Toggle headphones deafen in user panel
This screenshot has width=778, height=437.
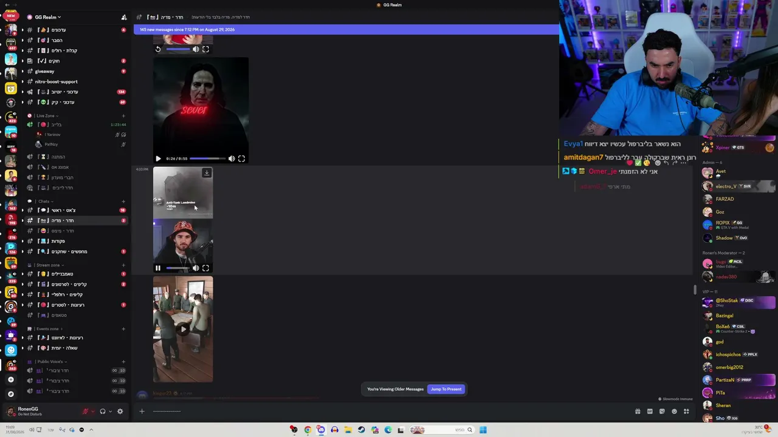coord(102,412)
